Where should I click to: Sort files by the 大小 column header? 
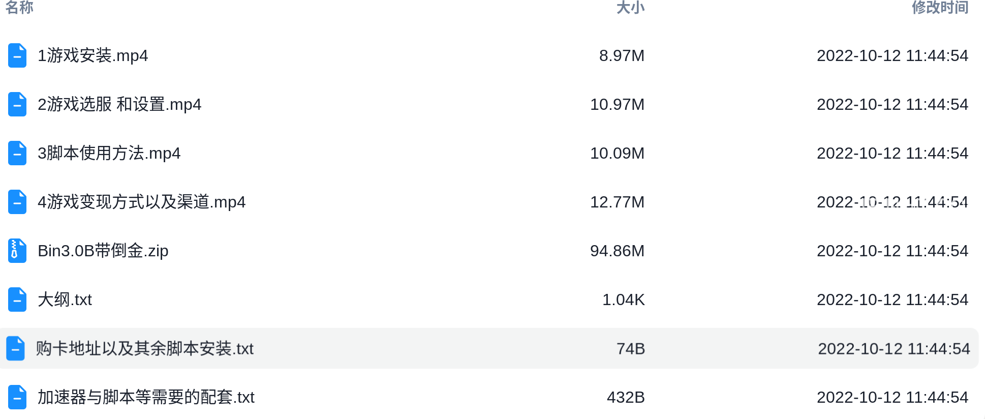click(630, 7)
